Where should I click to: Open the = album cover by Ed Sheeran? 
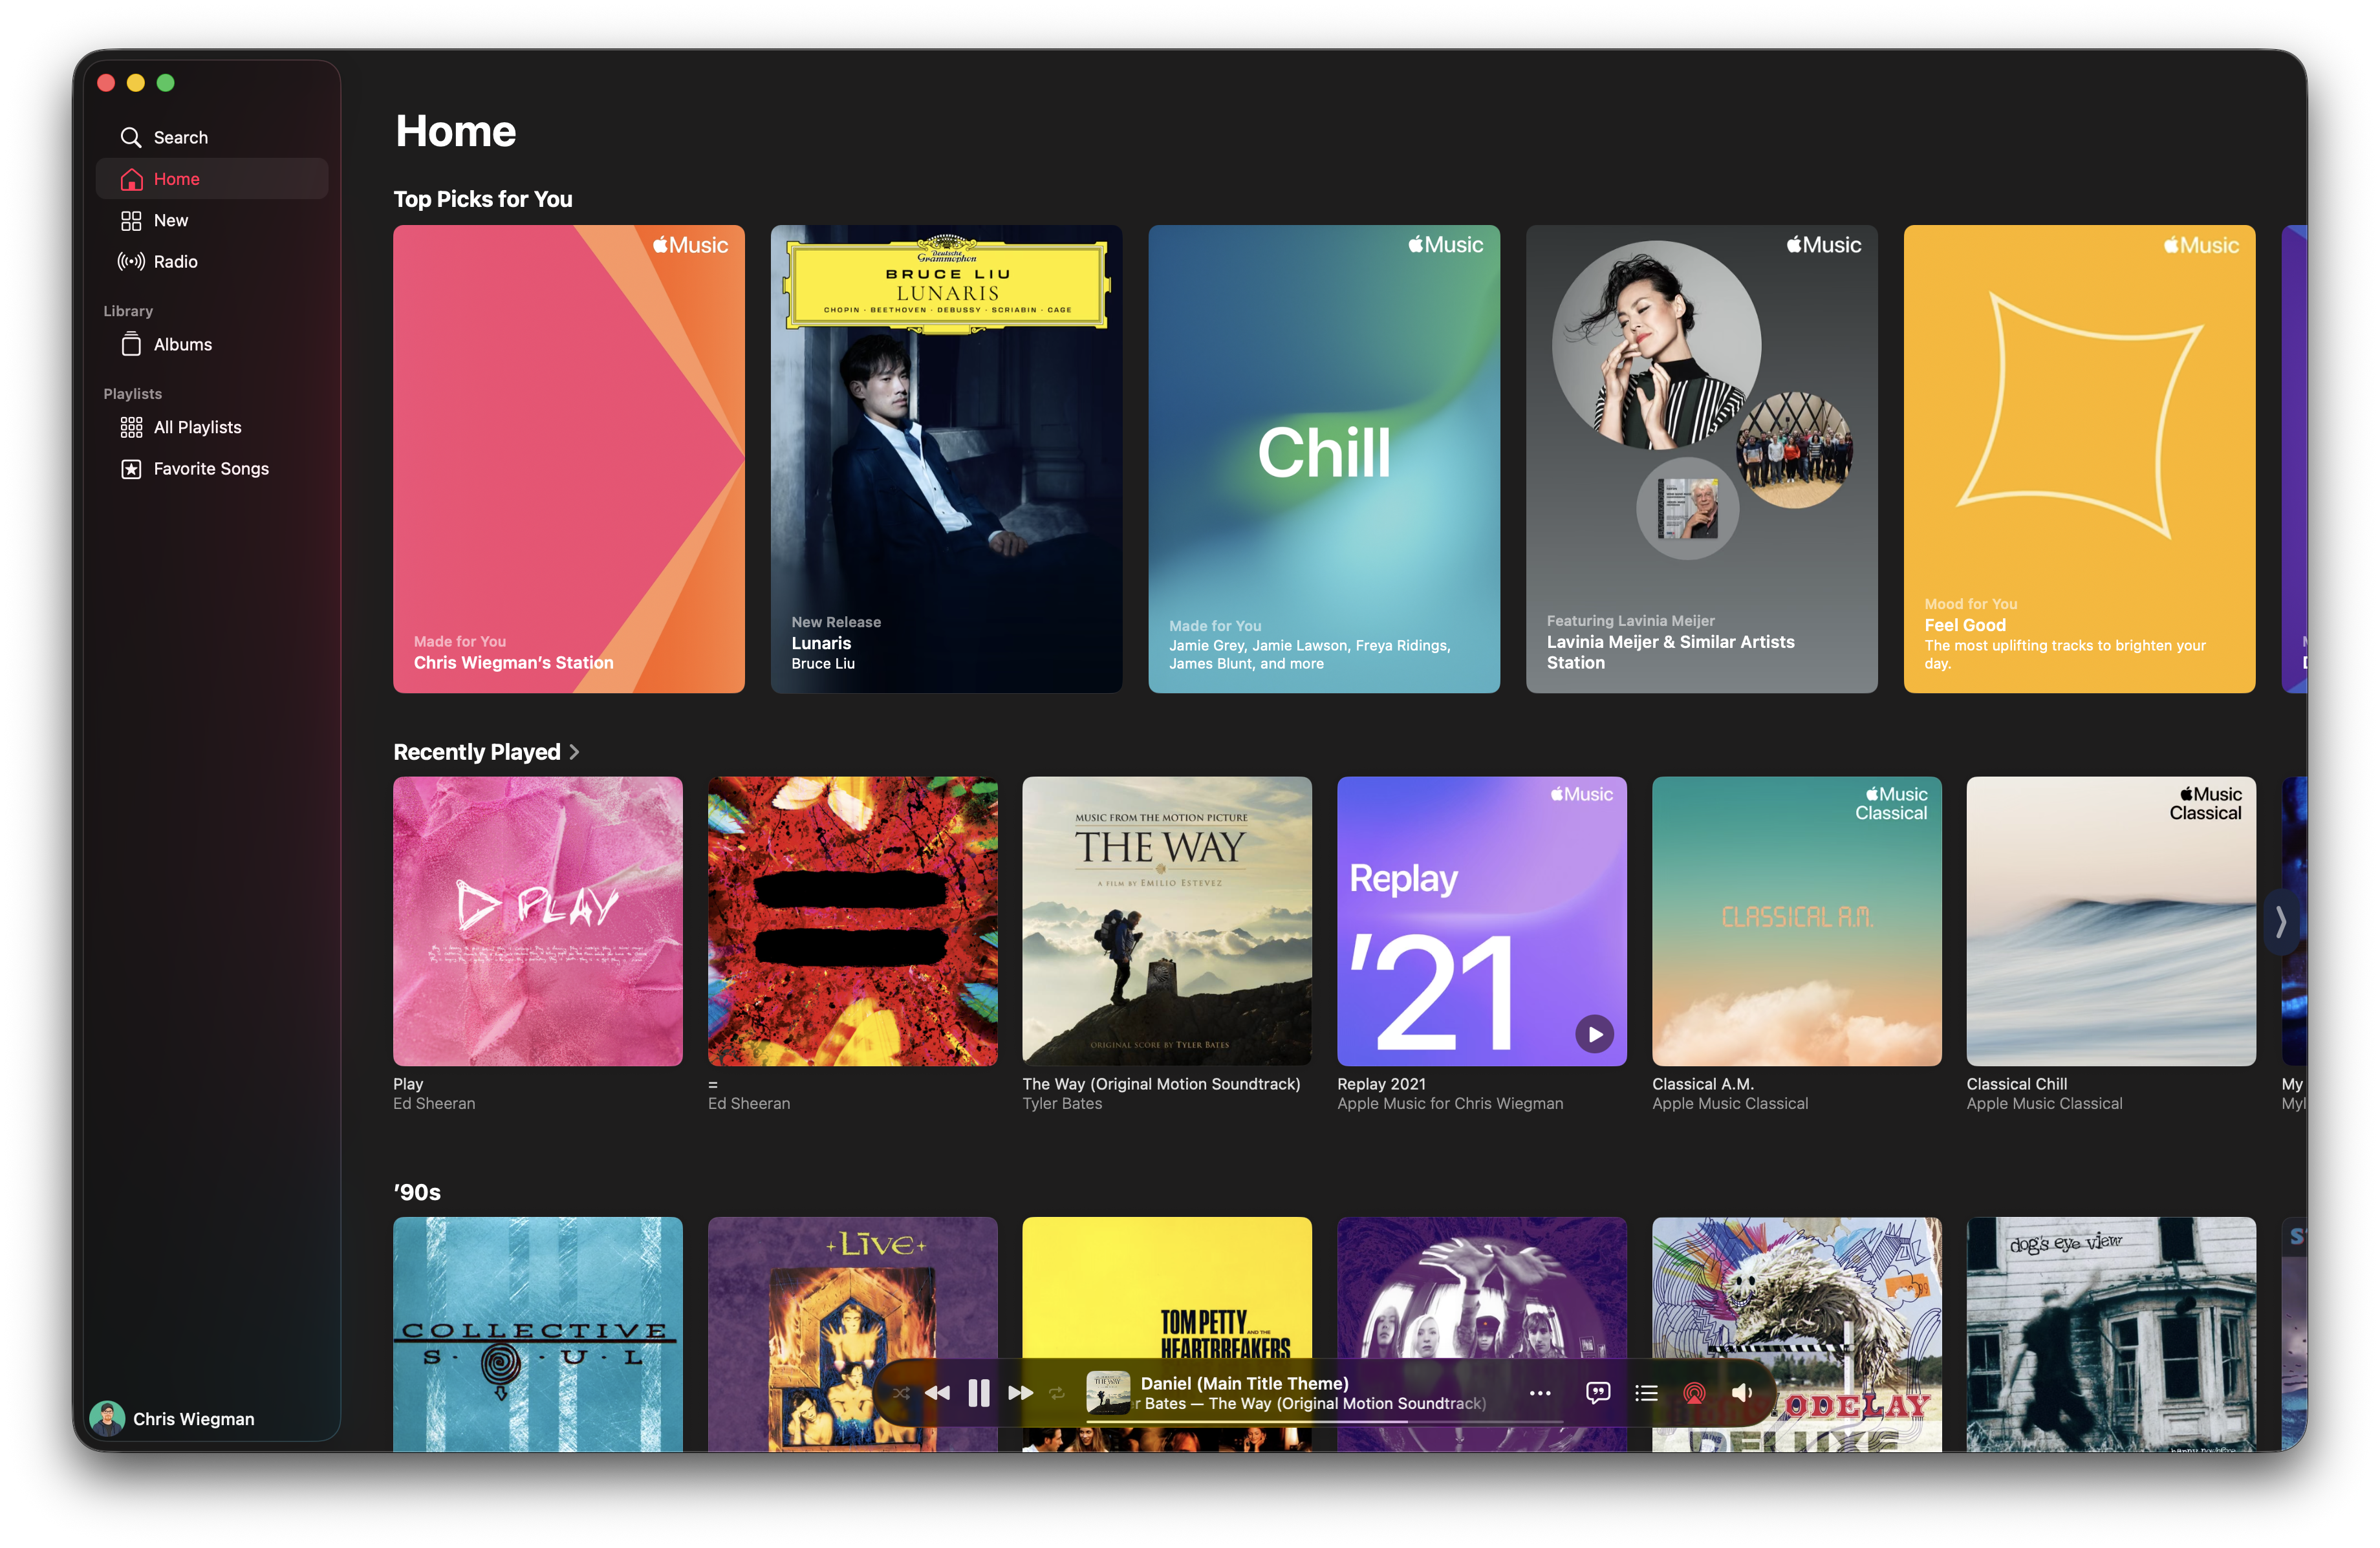(x=852, y=920)
